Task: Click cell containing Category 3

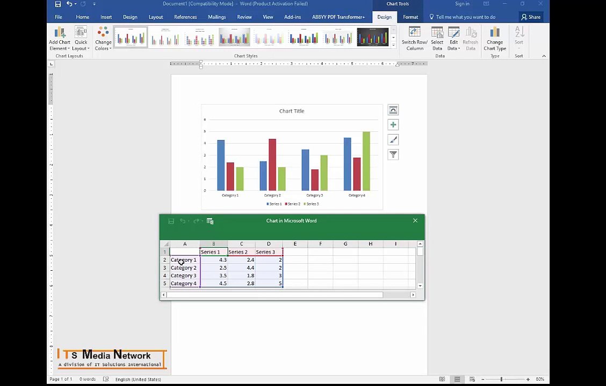Action: coord(185,276)
